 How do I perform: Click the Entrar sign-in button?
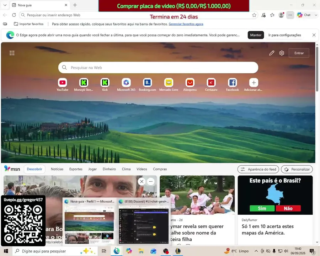tap(299, 53)
